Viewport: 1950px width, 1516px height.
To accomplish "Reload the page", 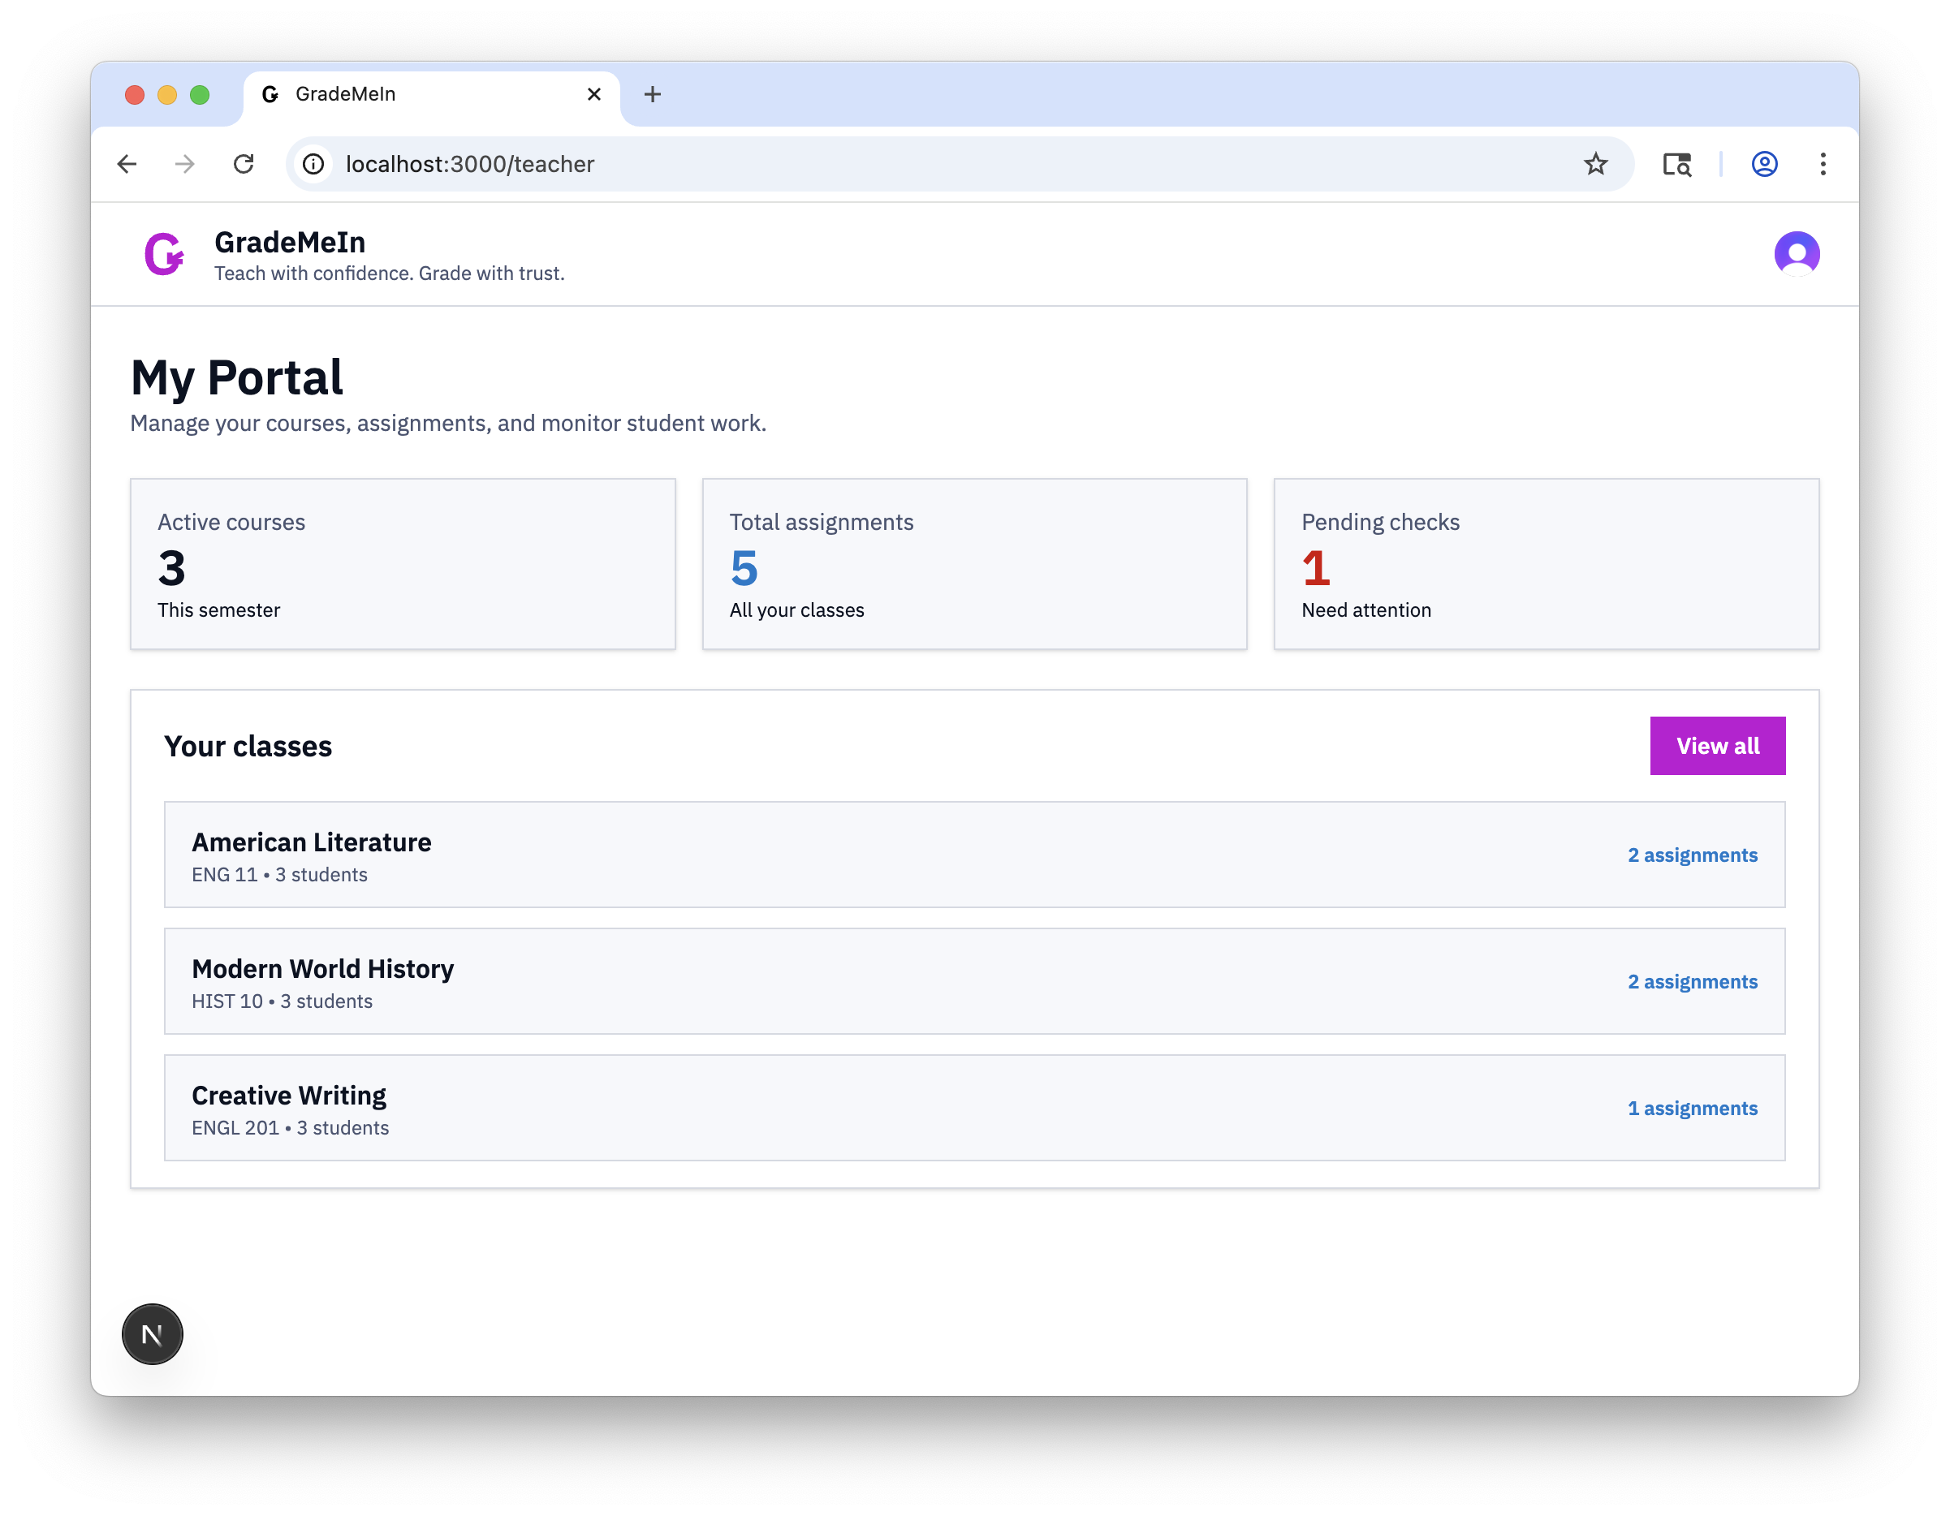I will pos(244,164).
